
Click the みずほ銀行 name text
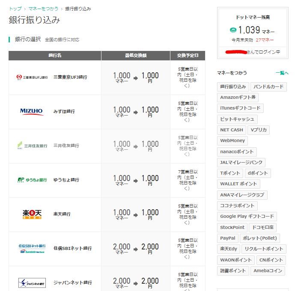click(64, 112)
